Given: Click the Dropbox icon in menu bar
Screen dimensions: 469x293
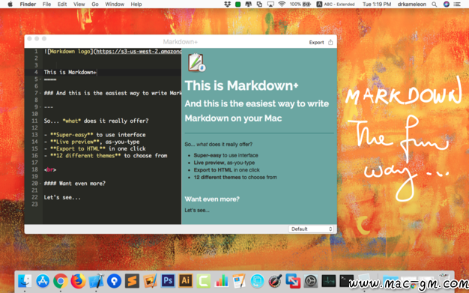Looking at the screenshot, I should coord(227,4).
